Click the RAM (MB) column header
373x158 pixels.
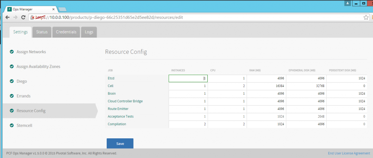[255, 70]
